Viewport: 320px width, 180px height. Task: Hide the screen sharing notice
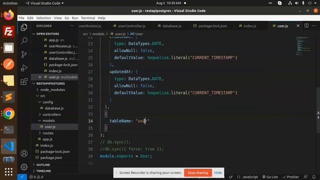point(218,172)
